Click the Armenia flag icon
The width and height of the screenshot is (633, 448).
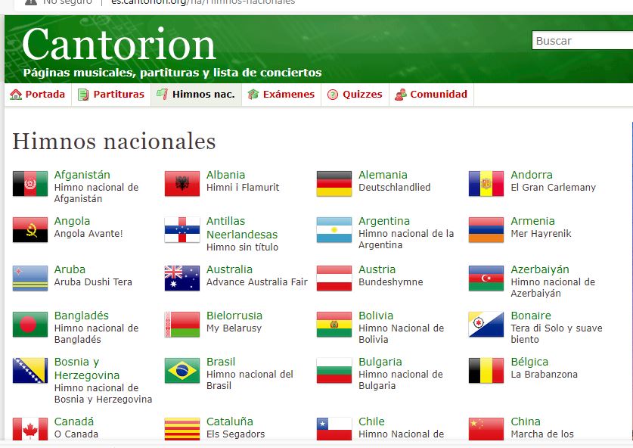coord(486,230)
